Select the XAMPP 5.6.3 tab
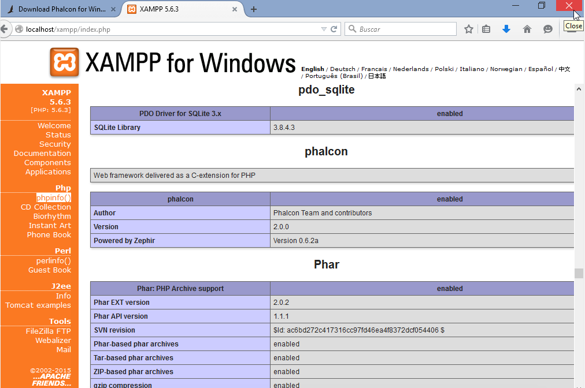Screen dimensions: 585x388 click(x=173, y=9)
